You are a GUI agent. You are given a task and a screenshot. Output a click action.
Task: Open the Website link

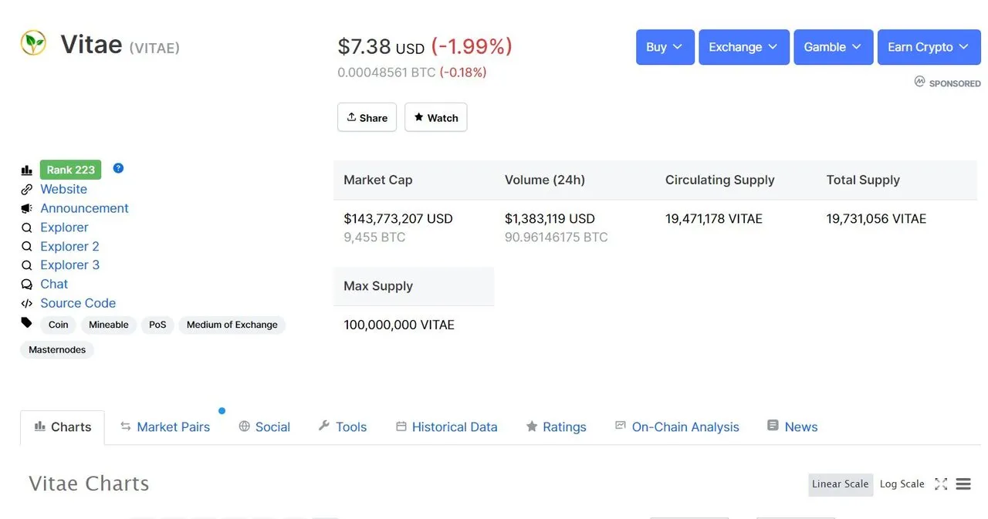[63, 189]
